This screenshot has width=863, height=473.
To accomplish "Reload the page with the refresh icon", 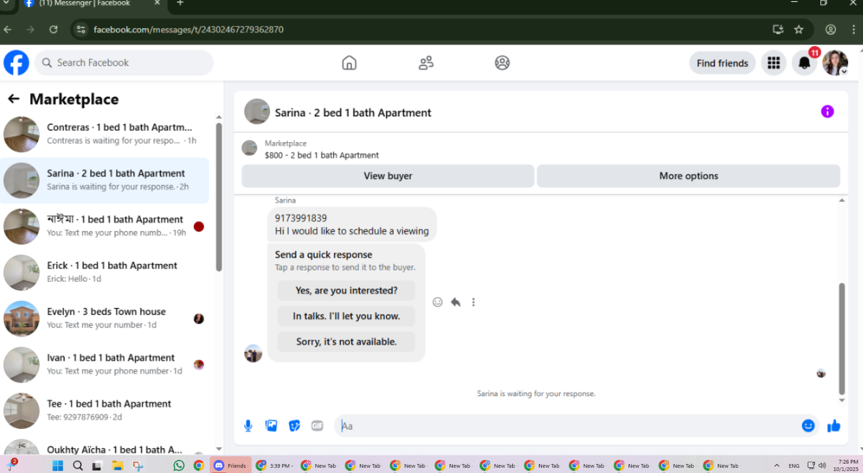I will (x=54, y=30).
